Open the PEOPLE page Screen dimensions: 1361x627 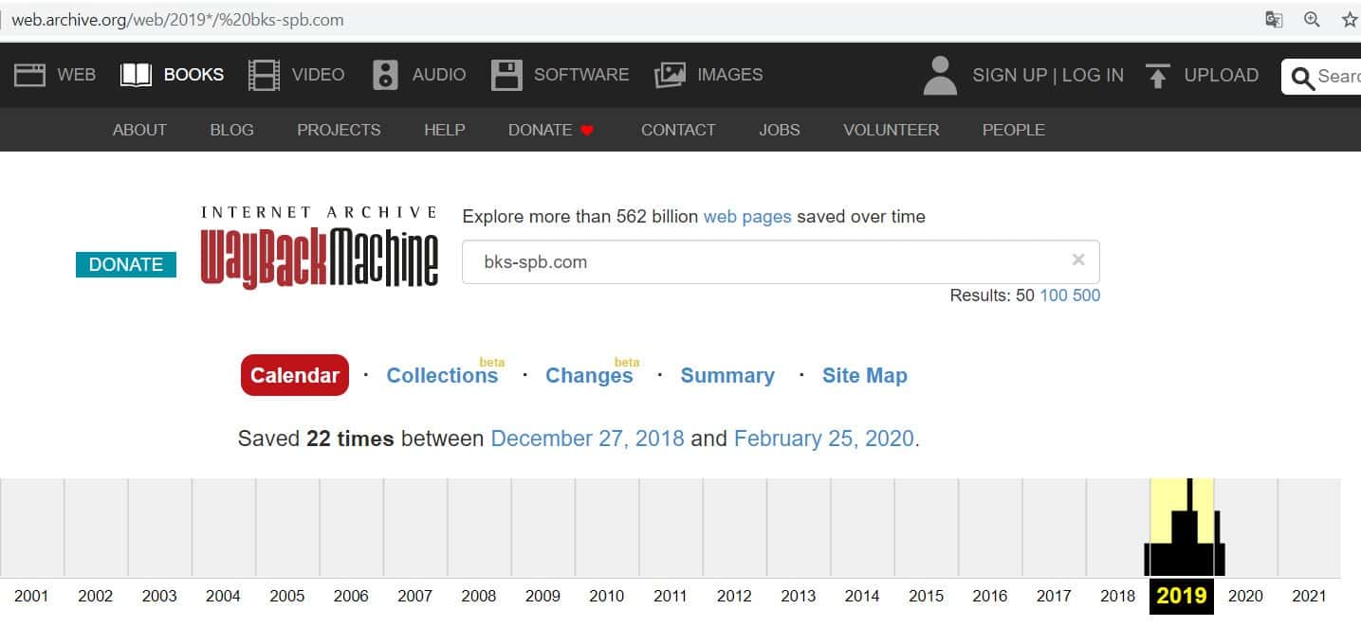[1014, 130]
